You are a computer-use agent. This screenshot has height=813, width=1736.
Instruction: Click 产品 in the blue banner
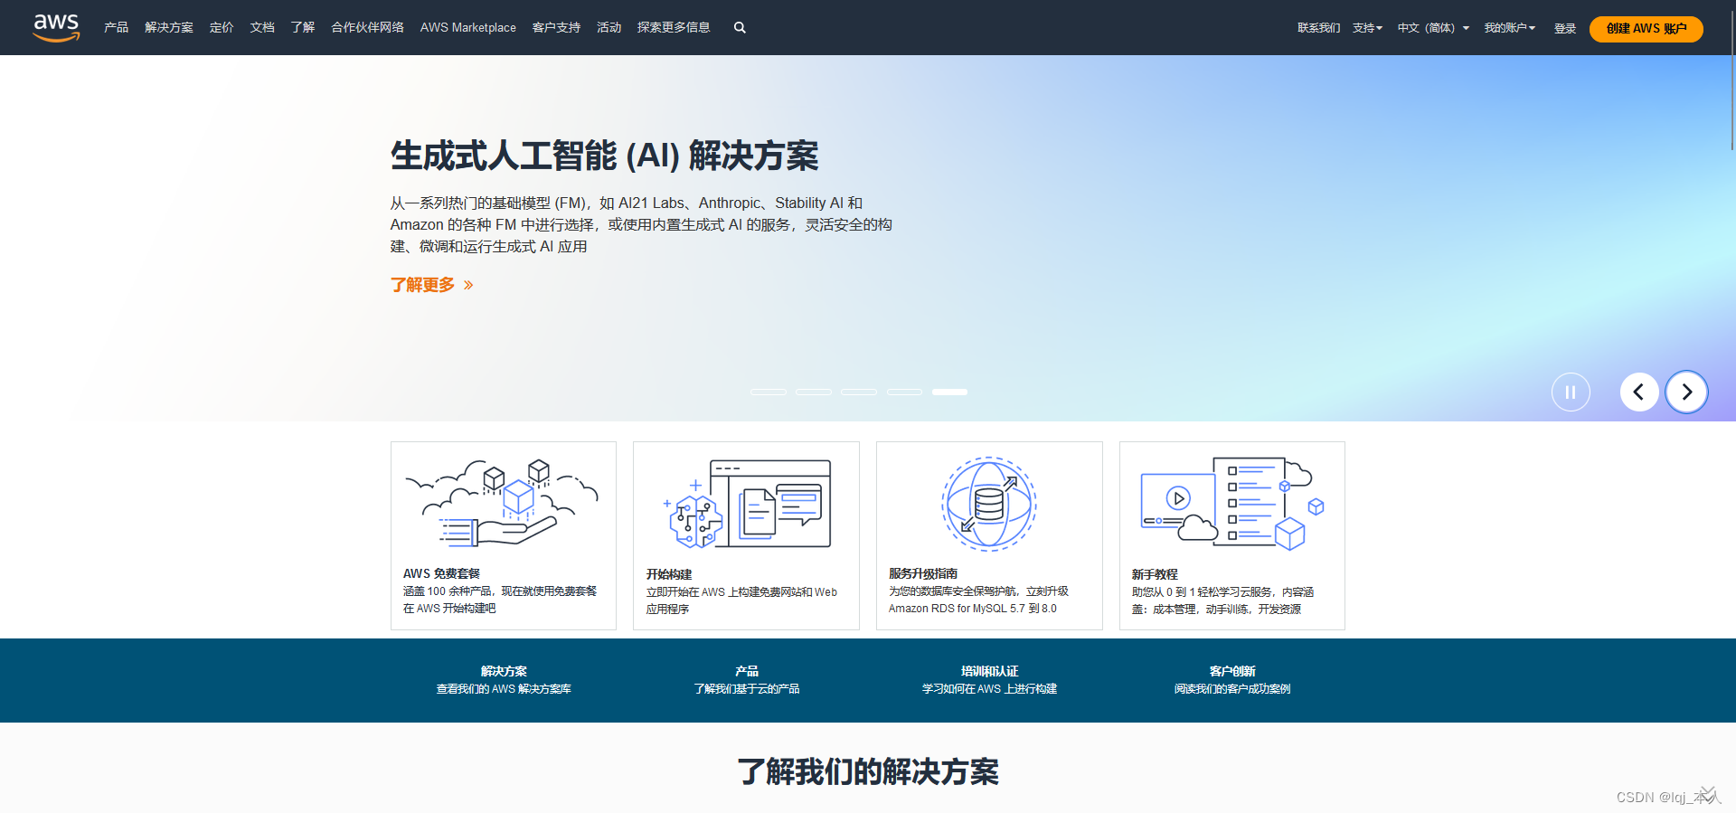coord(747,671)
